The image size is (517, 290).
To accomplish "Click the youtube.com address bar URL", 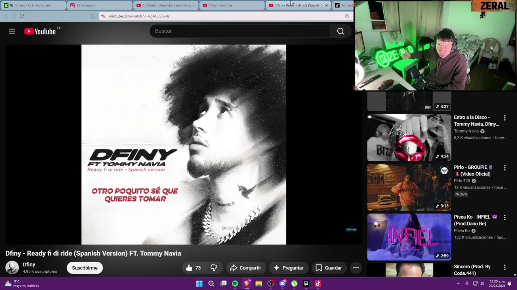I will tap(139, 16).
